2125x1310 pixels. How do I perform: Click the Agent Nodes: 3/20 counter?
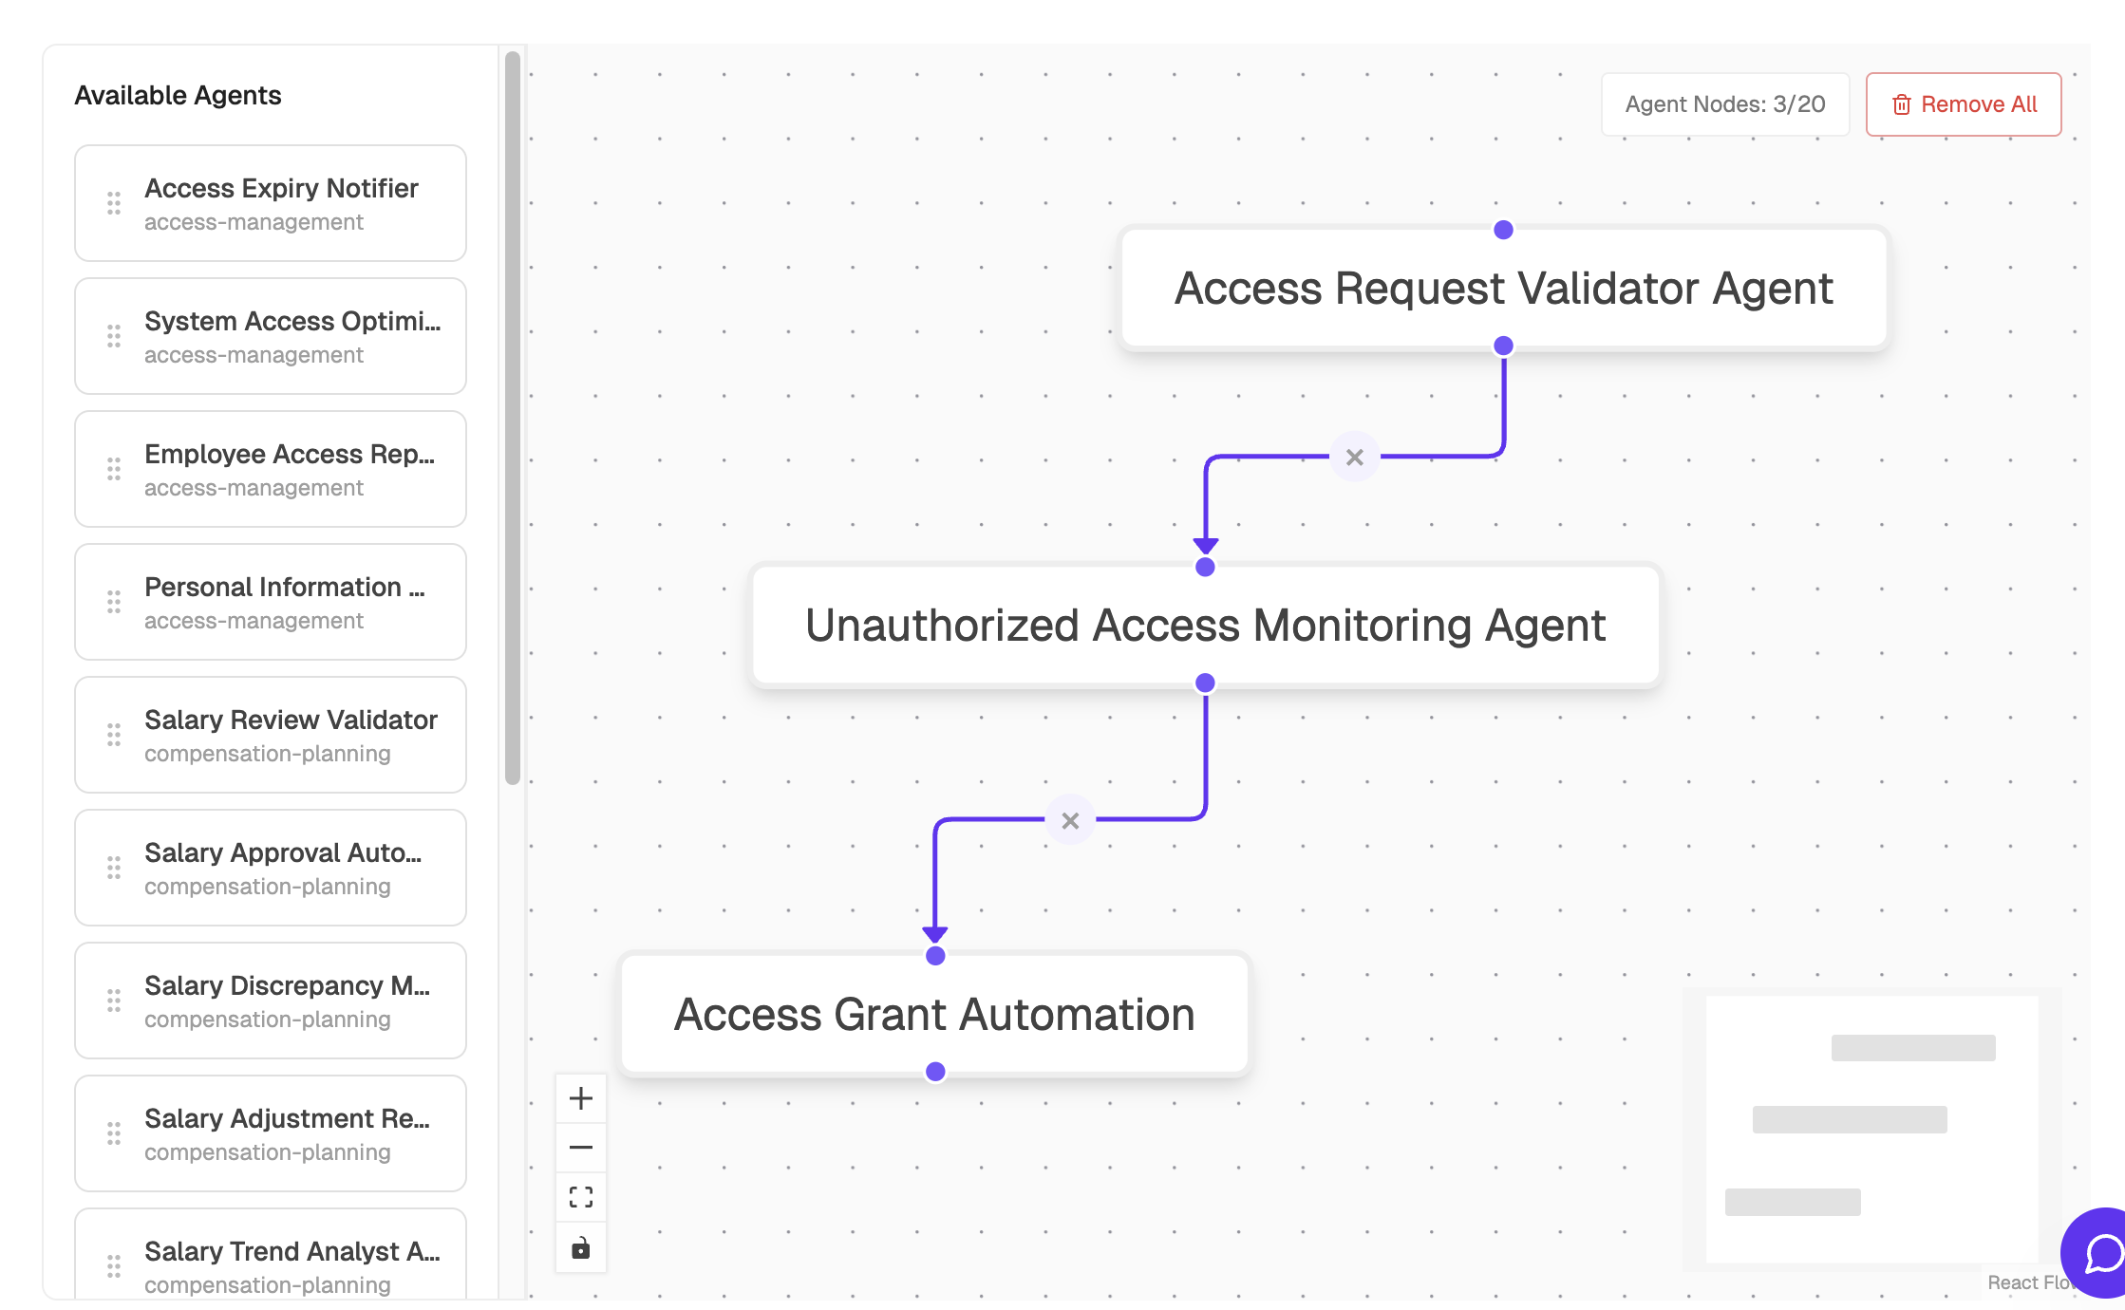point(1725,104)
